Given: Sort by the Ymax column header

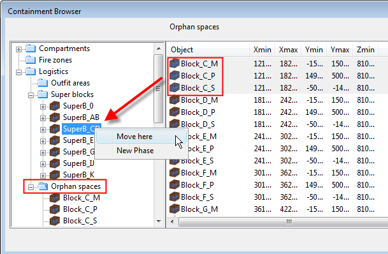Looking at the screenshot, I should coord(340,50).
